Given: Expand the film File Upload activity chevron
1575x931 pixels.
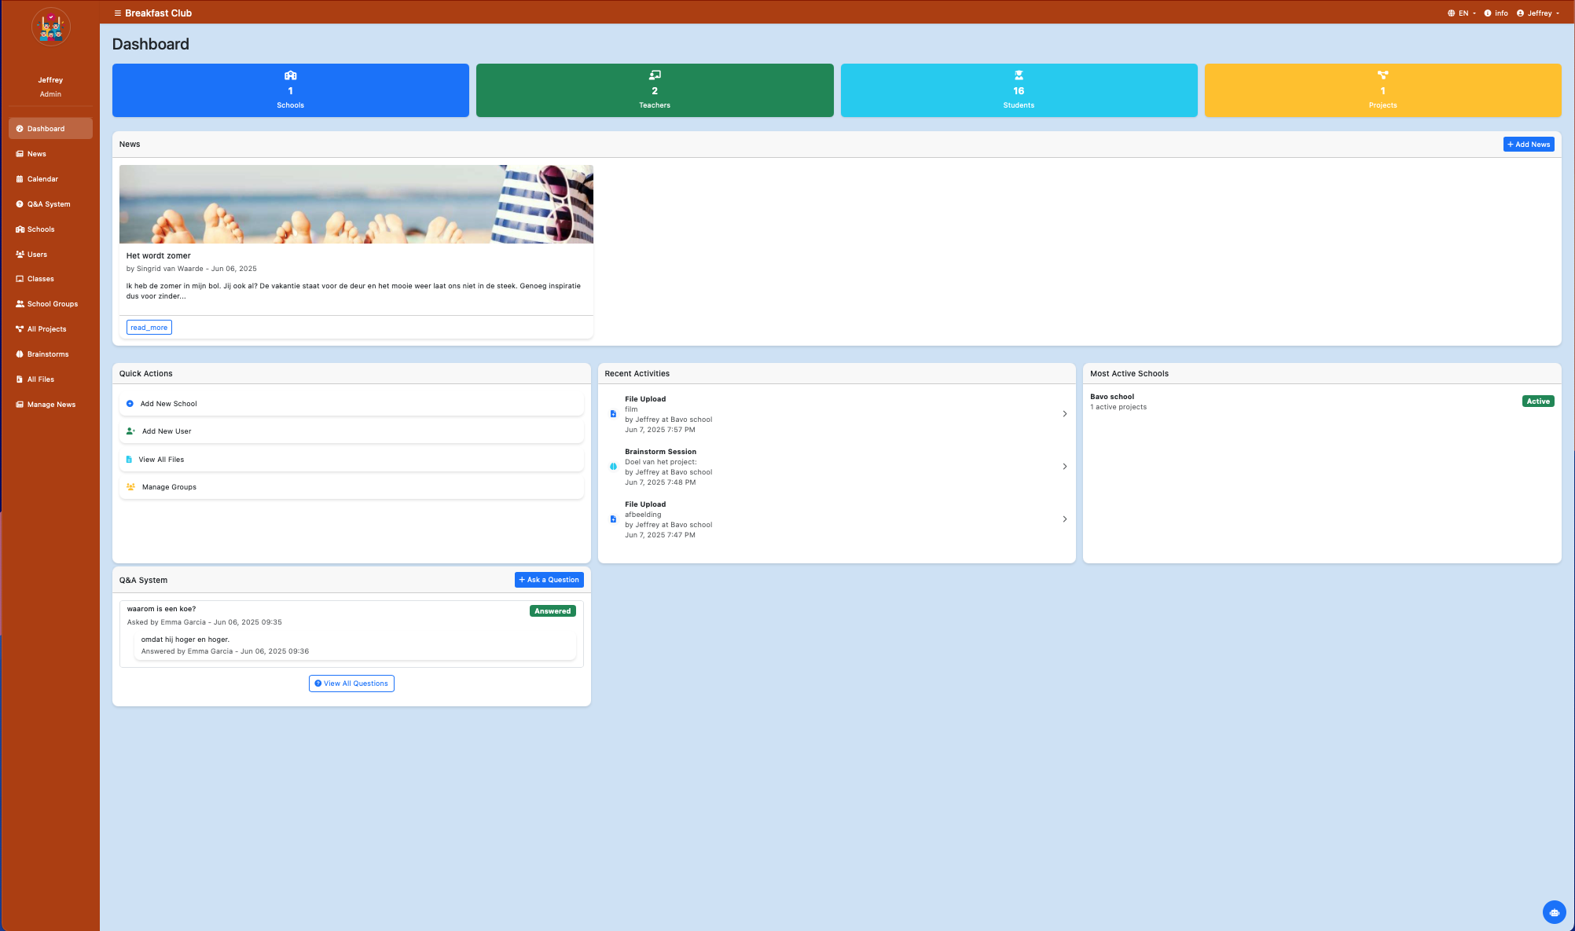Looking at the screenshot, I should [1064, 414].
